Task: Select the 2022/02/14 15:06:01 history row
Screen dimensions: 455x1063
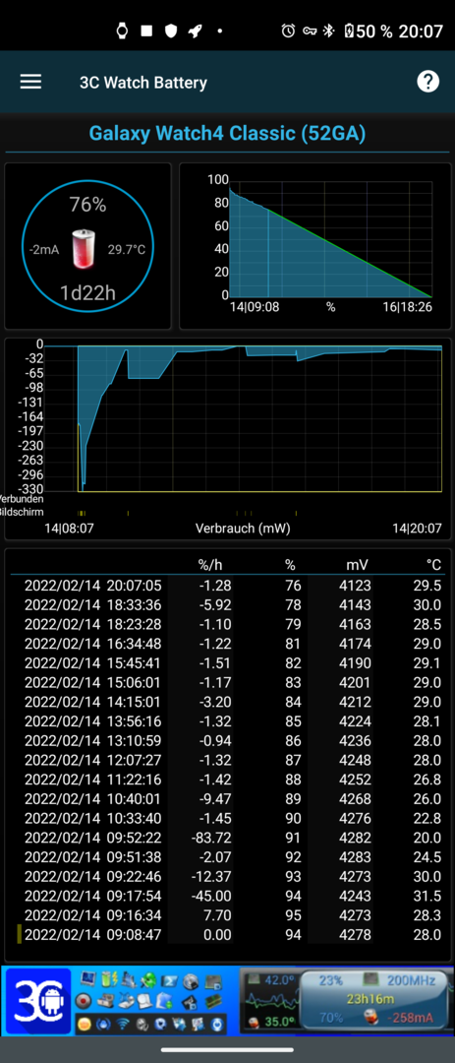Action: [x=228, y=683]
